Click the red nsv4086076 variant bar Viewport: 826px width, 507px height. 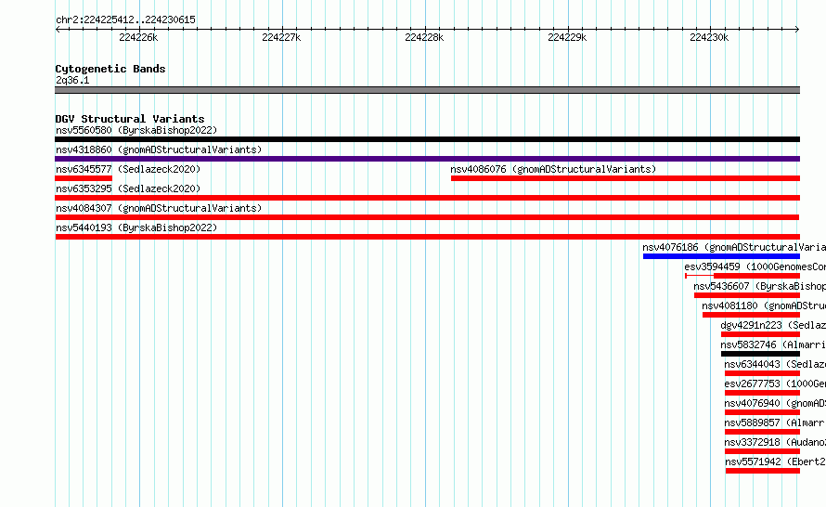click(x=626, y=178)
